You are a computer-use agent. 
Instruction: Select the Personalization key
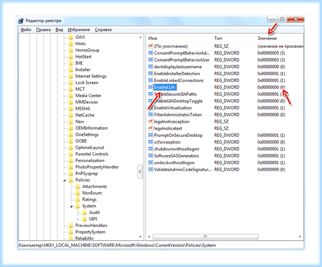coord(90,160)
